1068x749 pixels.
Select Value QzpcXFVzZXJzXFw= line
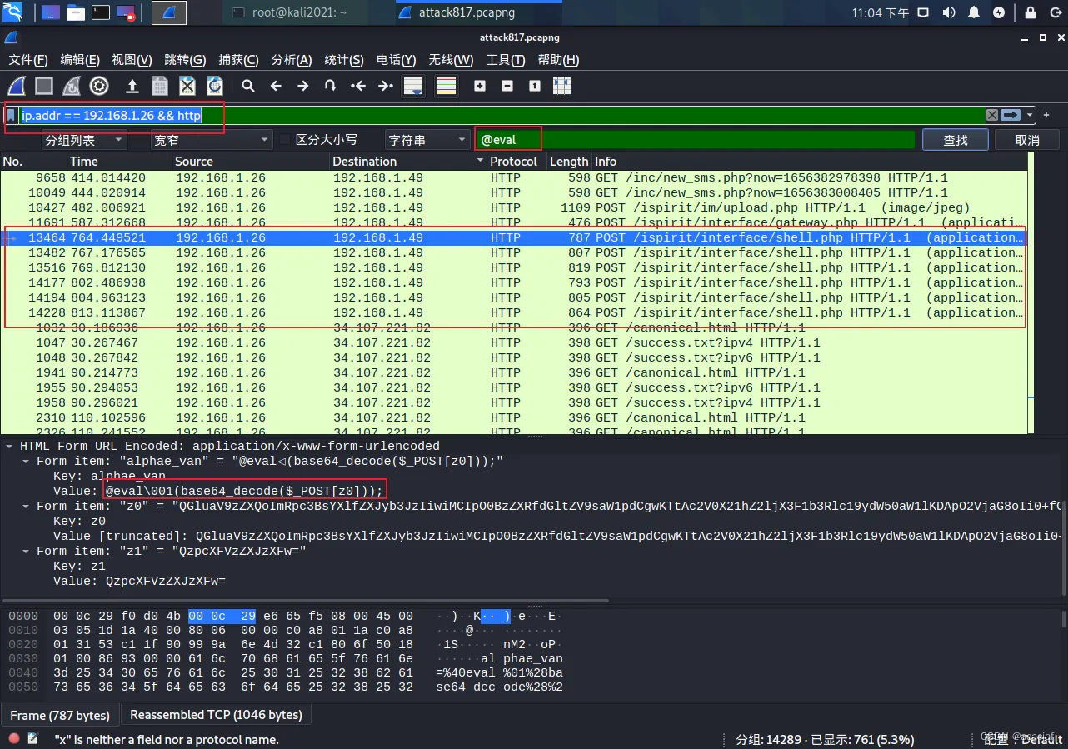[x=140, y=581]
